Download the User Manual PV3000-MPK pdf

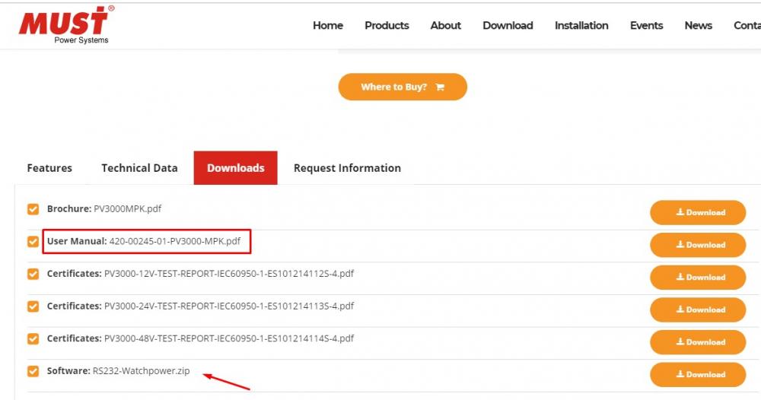point(697,245)
